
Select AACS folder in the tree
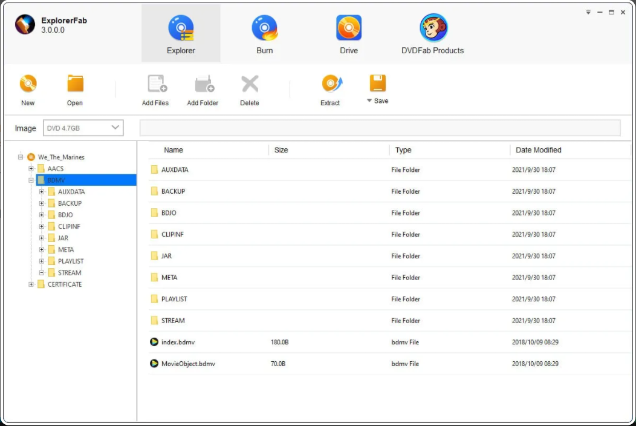(x=56, y=169)
